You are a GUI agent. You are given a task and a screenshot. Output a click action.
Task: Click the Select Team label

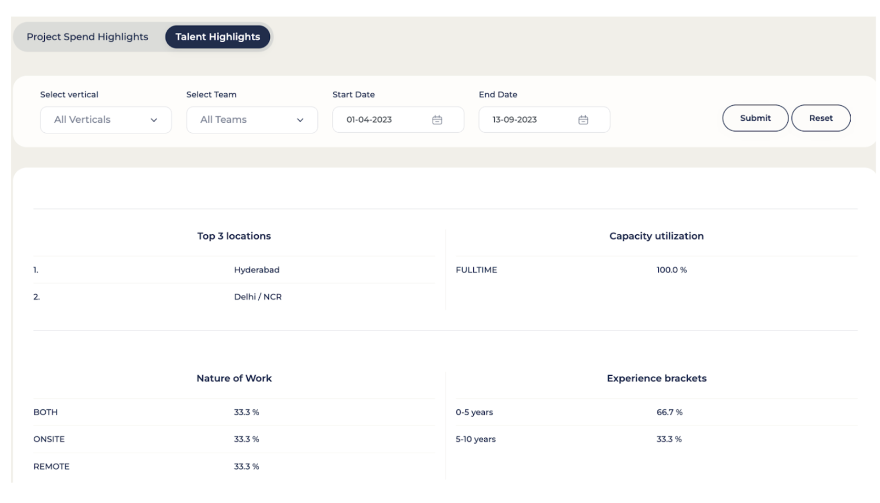(x=211, y=94)
